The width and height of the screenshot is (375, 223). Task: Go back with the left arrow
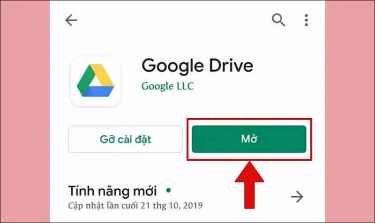point(71,20)
